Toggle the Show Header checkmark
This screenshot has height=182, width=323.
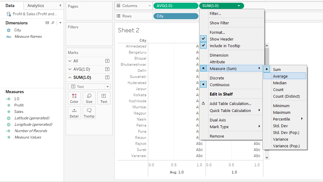(x=203, y=39)
